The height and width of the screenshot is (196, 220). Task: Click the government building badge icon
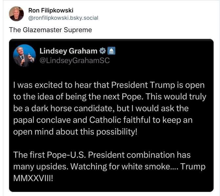tap(111, 51)
